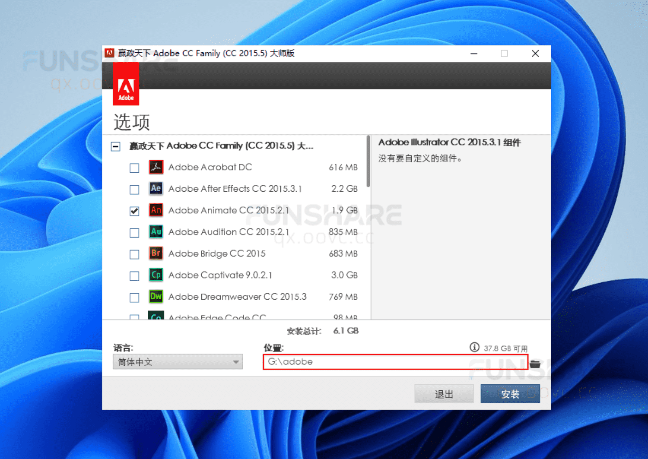Tick the Adobe Audition CC 2015.2.1 checkbox
648x459 pixels.
[134, 233]
